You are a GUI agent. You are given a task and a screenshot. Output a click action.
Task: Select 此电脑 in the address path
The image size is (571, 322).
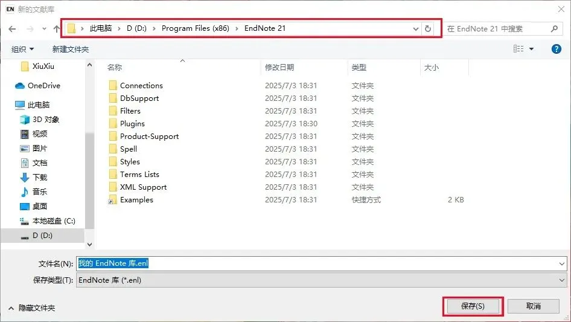tap(101, 28)
